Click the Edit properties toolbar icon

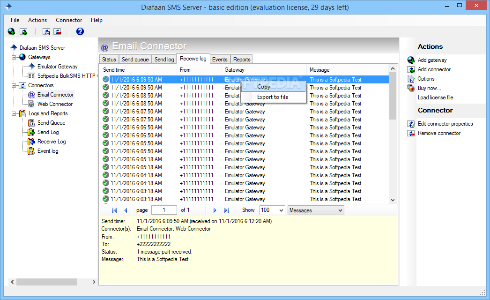46,31
